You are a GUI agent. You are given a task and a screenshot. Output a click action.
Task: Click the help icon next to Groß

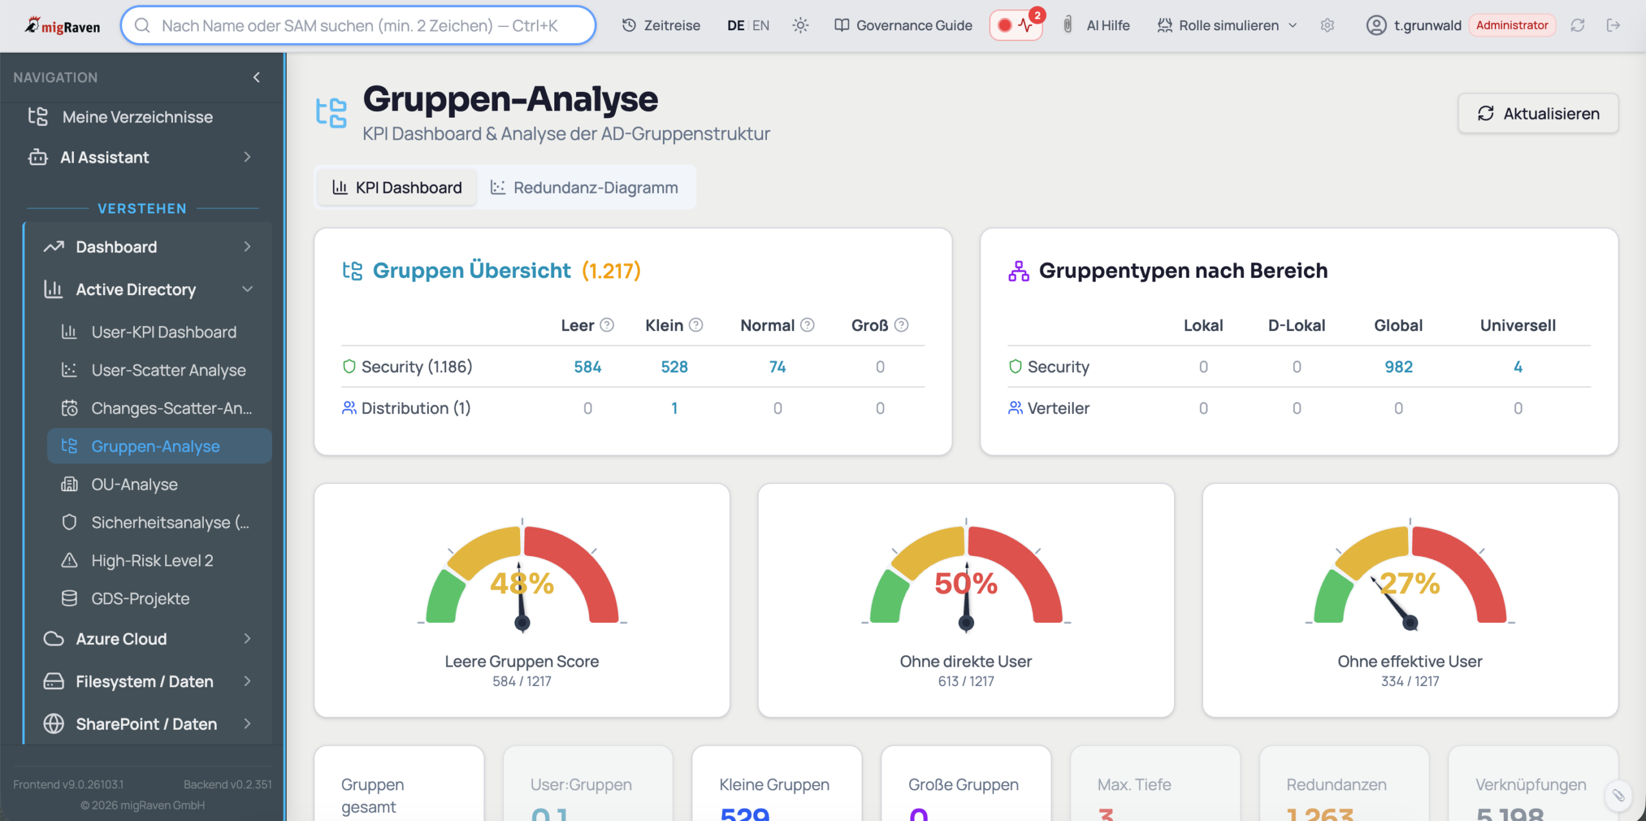pos(901,325)
